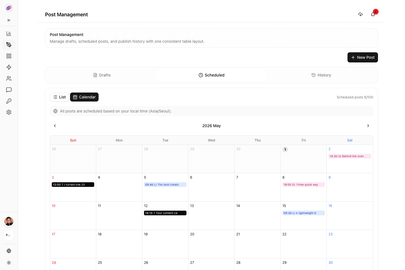Click calendar date 18
The height and width of the screenshot is (270, 405).
pos(100,234)
